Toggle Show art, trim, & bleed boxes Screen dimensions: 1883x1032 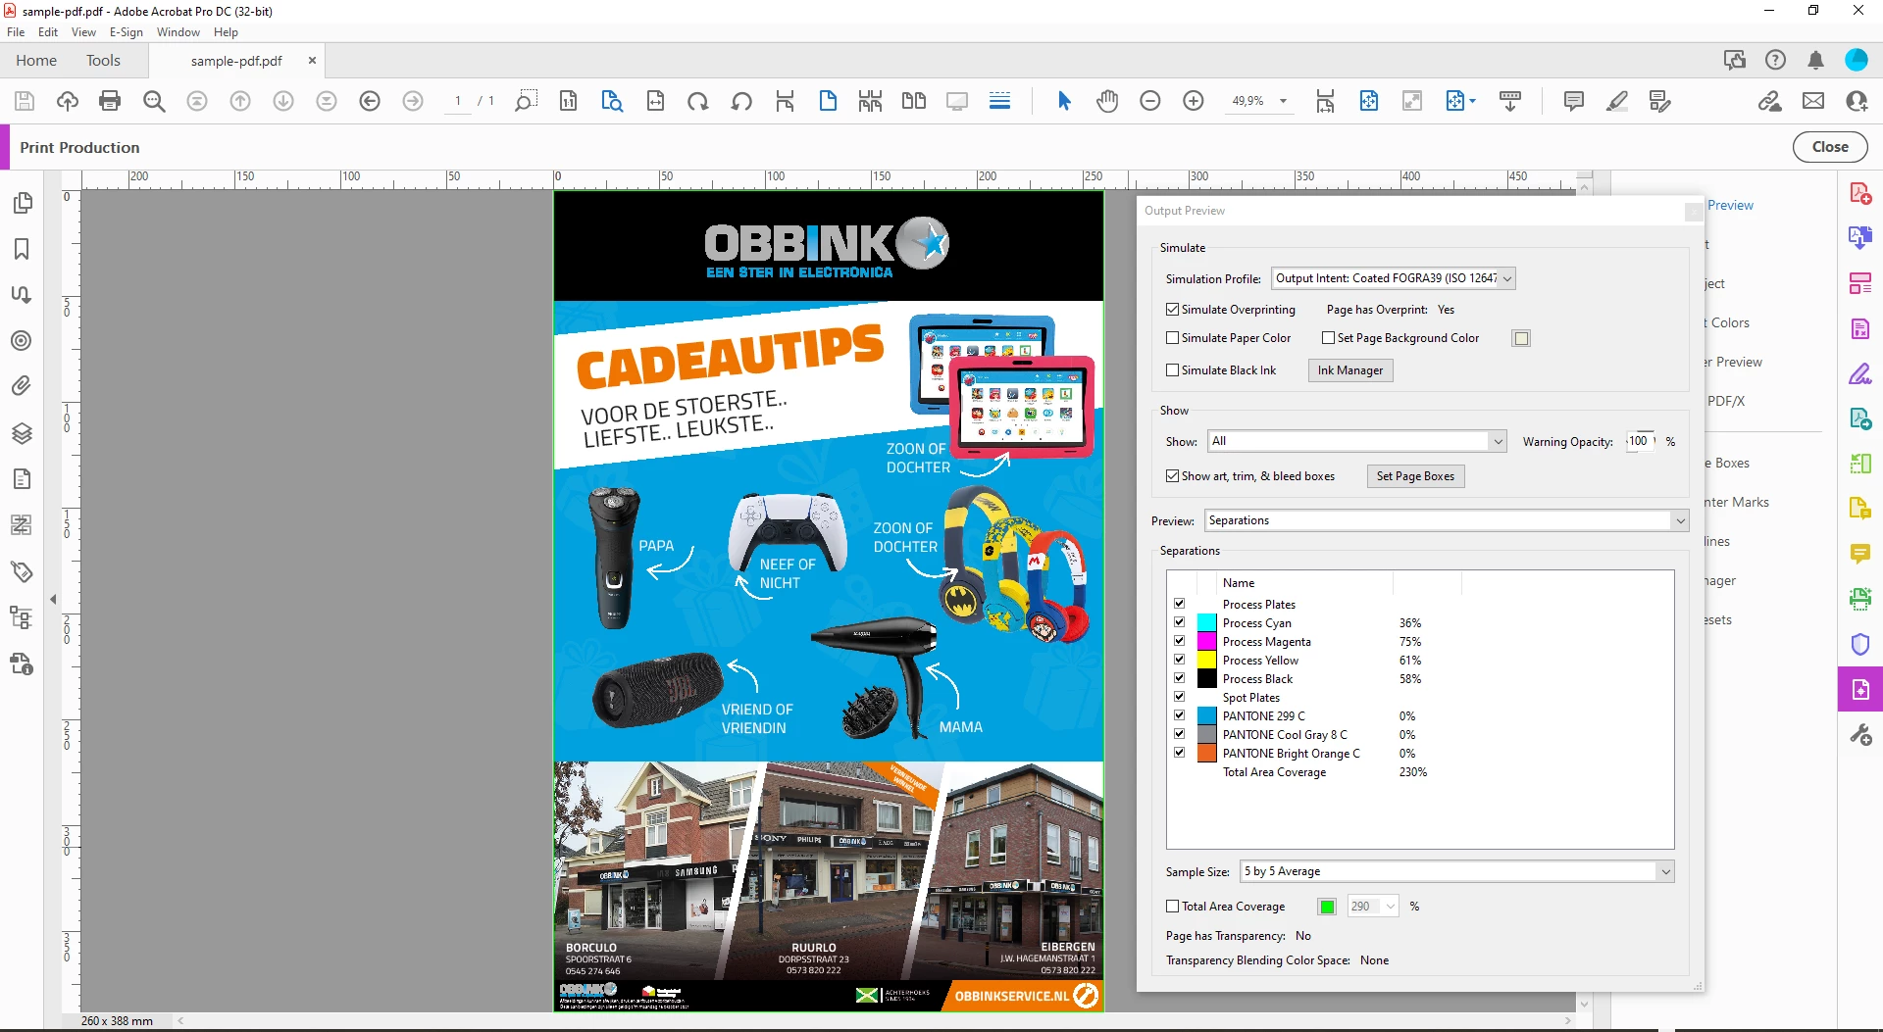click(x=1172, y=476)
